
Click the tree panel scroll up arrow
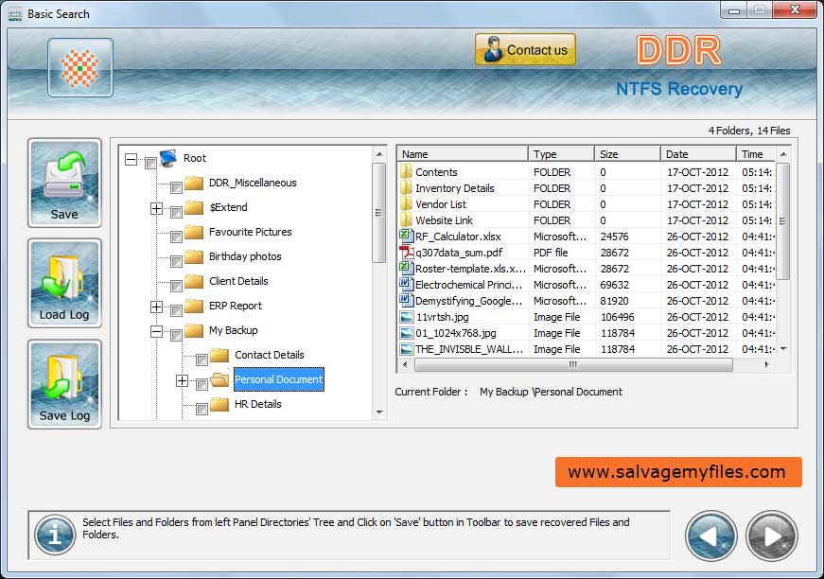click(379, 154)
